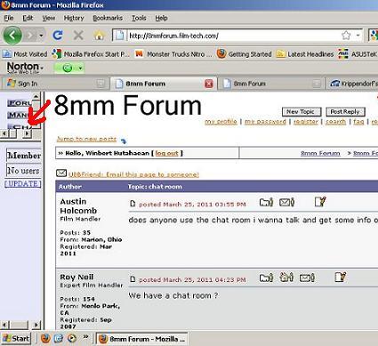
Task: Click the address bar URL field
Action: coord(233,36)
